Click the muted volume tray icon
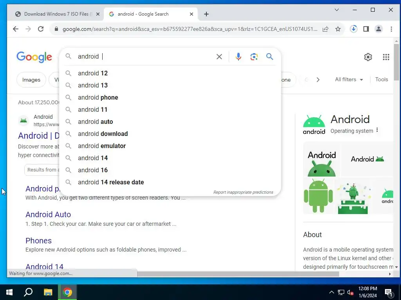The image size is (401, 300). click(x=350, y=292)
